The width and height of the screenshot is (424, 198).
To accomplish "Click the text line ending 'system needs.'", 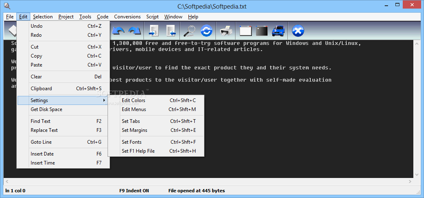I will pos(222,68).
